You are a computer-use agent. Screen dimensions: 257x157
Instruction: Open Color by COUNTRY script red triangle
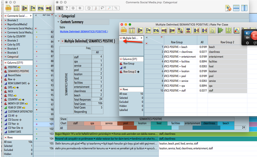6,36
